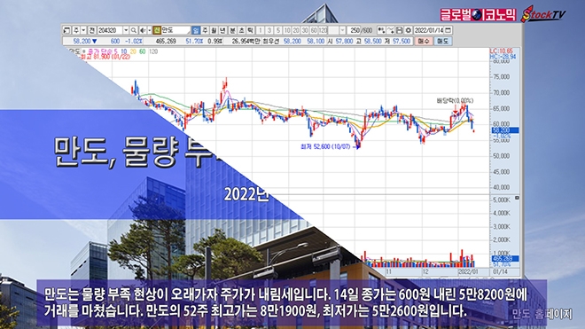
Task: Click the chart compare line icon
Action: click(390, 30)
